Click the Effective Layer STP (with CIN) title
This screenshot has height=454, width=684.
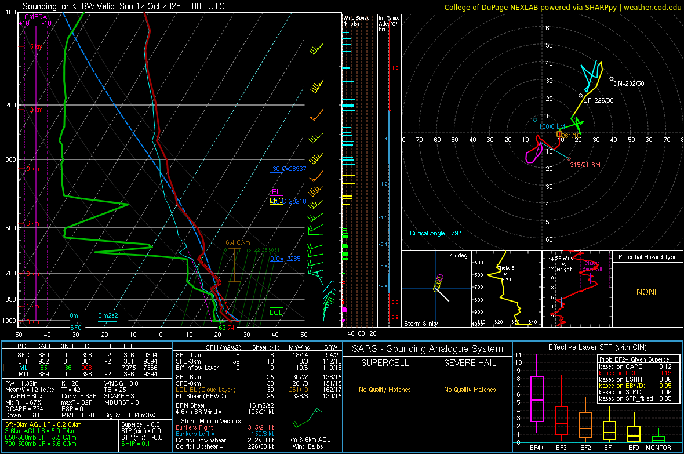tap(597, 347)
